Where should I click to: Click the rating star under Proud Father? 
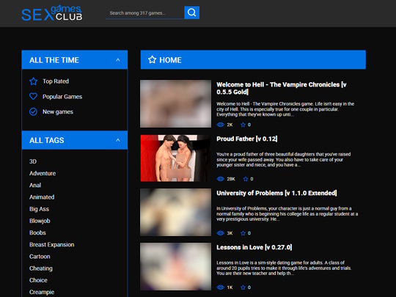tap(246, 179)
